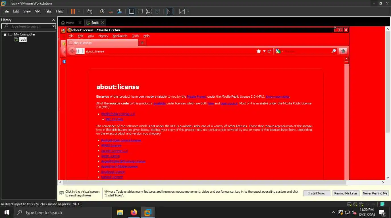This screenshot has width=391, height=218.
Task: Click the VM vertical scrollbar down arrow
Action: tap(388, 177)
